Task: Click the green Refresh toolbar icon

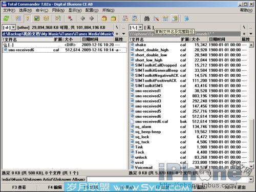Action: 6,18
